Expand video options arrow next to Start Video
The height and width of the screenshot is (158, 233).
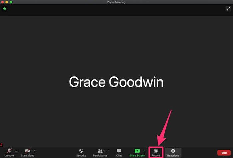(34, 151)
